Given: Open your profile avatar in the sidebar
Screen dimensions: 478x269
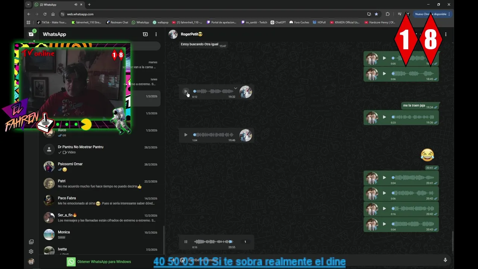Looking at the screenshot, I should 31,262.
